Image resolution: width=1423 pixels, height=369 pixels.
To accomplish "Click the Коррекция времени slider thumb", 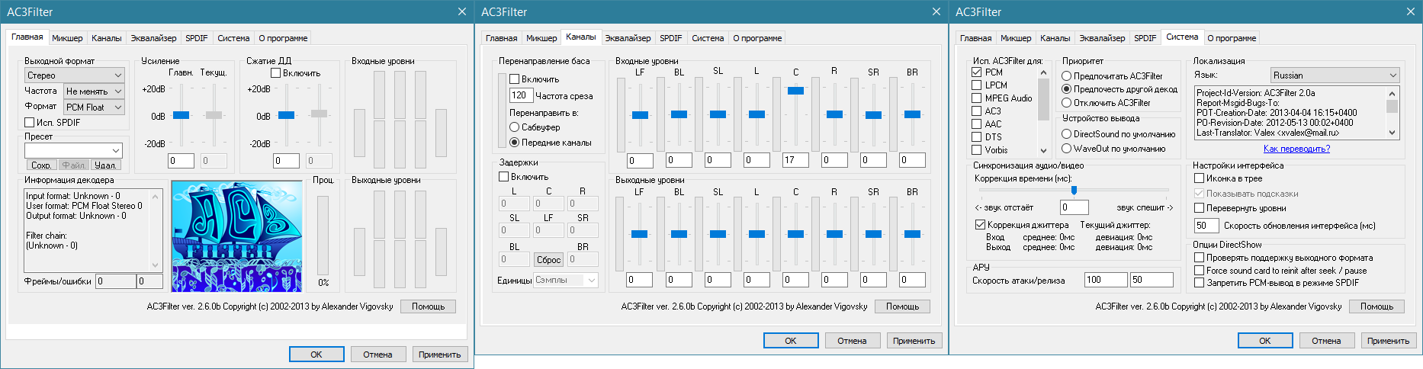I will pyautogui.click(x=1074, y=191).
